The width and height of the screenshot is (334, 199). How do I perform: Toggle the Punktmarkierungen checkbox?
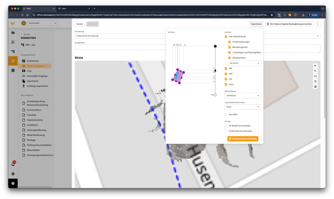[x=229, y=42]
